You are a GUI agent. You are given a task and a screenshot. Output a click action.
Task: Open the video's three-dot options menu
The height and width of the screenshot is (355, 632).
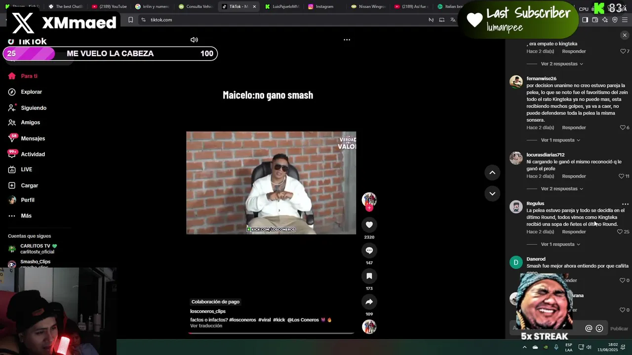point(347,40)
